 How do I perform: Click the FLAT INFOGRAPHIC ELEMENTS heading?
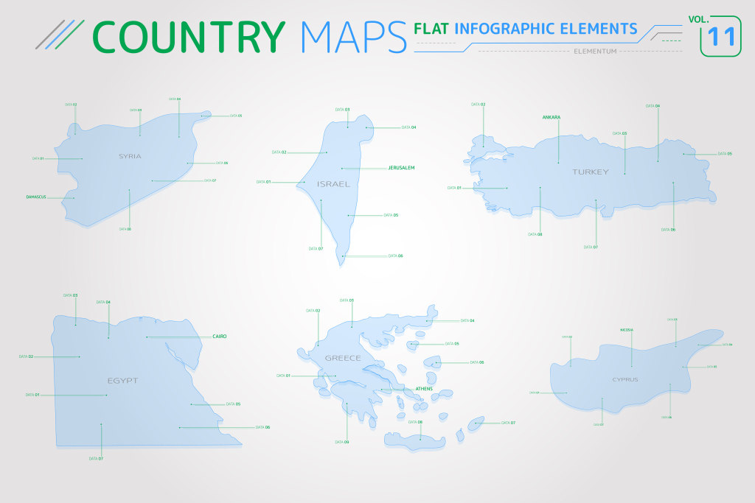tap(526, 29)
